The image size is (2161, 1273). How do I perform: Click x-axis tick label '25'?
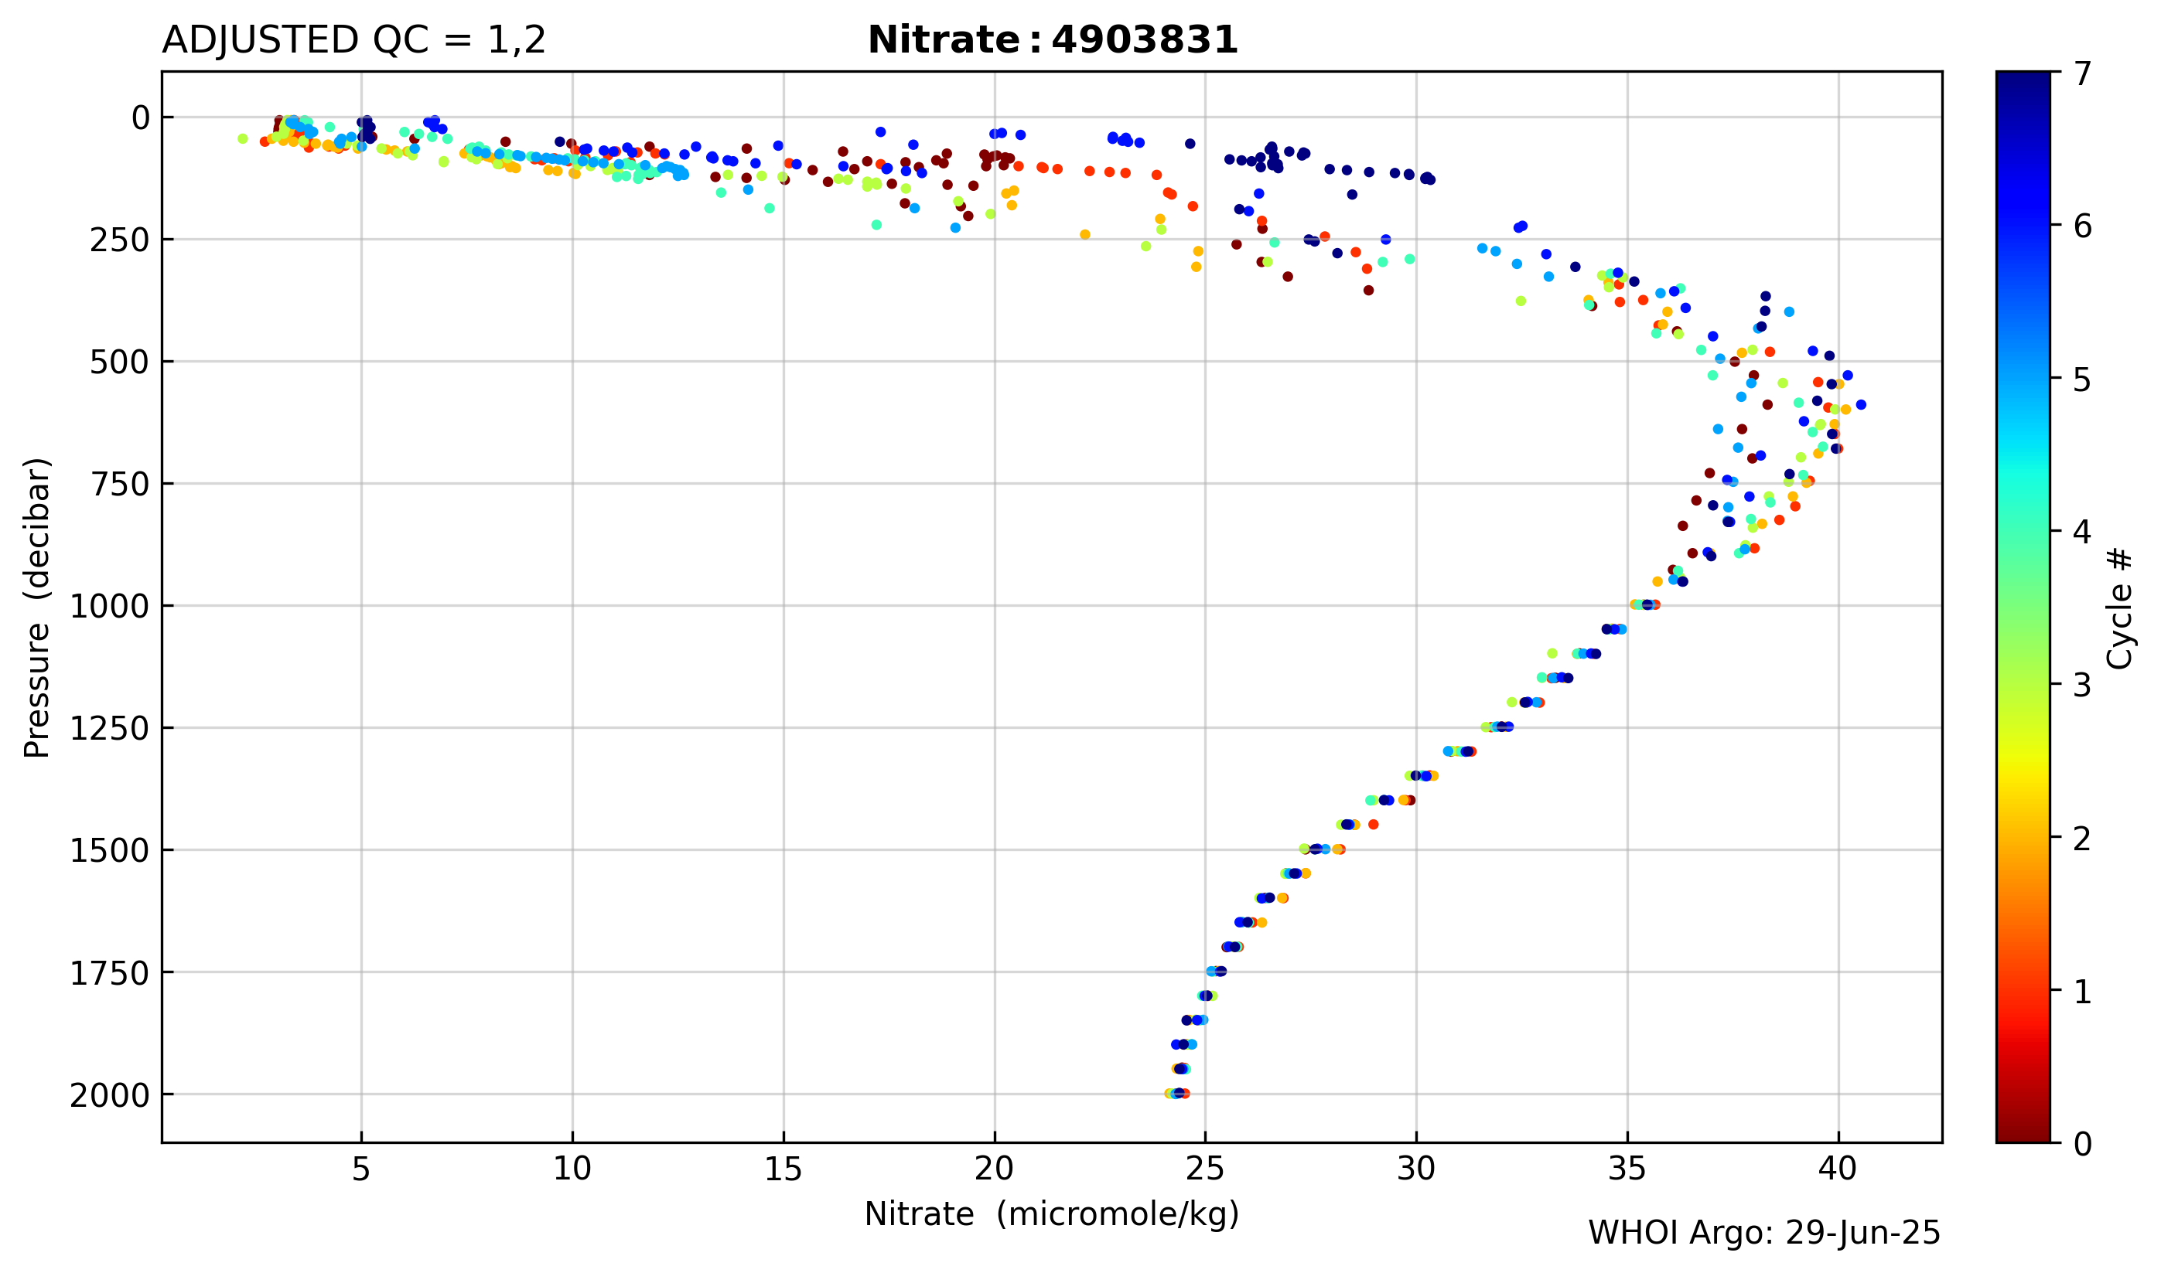[1206, 1169]
